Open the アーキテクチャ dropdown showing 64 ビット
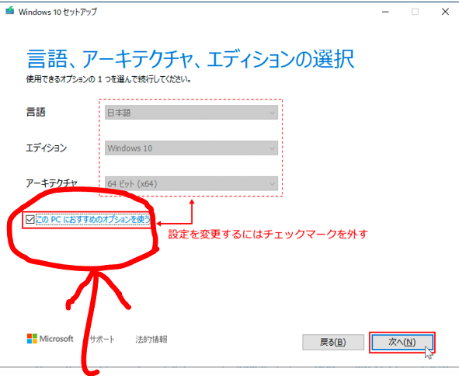This screenshot has height=376, width=459. point(191,183)
